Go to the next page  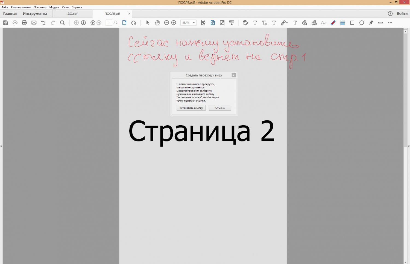click(x=83, y=23)
